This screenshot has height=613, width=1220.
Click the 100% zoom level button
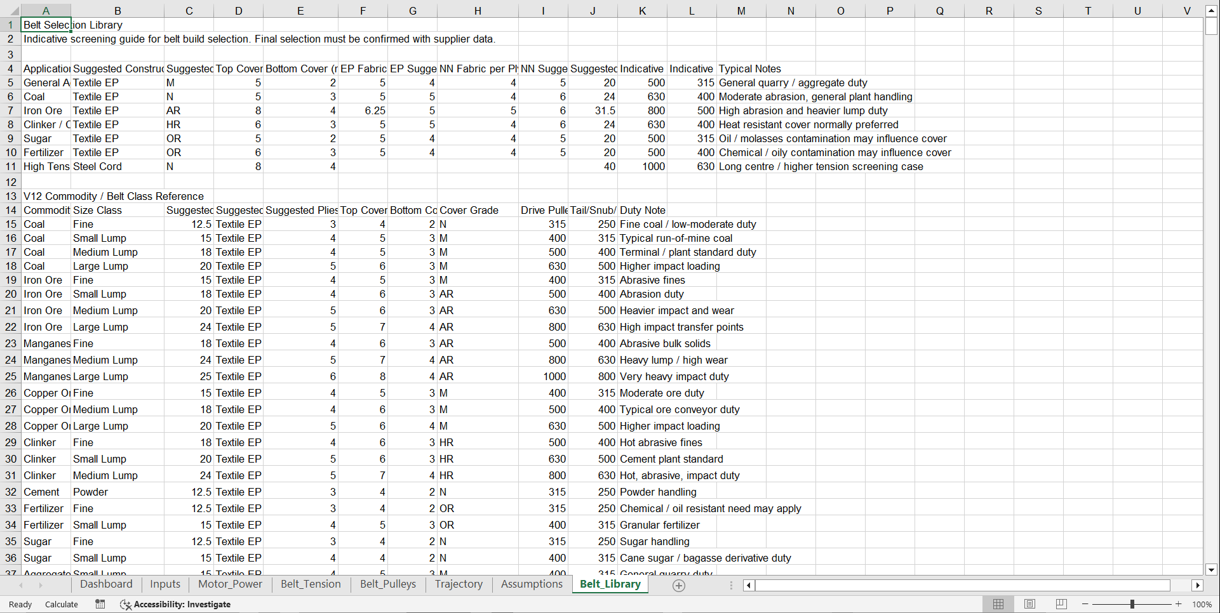tap(1202, 604)
